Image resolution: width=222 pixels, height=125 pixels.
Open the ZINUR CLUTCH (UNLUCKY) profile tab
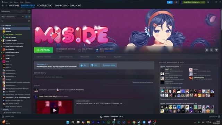(68, 6)
